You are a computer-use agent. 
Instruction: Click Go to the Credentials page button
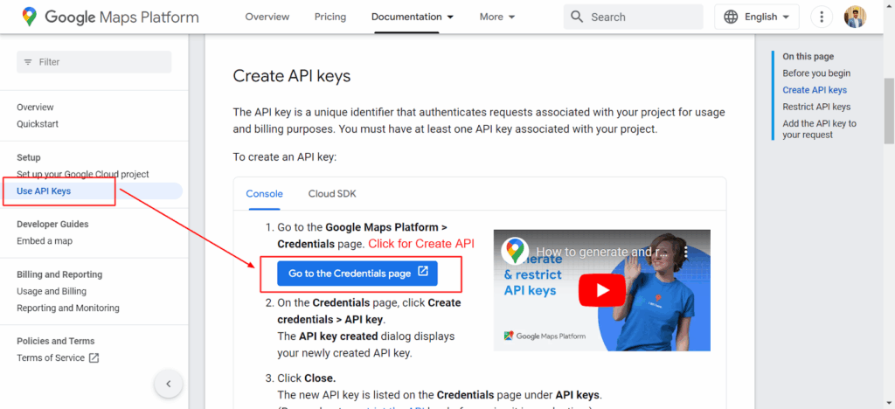pos(357,274)
